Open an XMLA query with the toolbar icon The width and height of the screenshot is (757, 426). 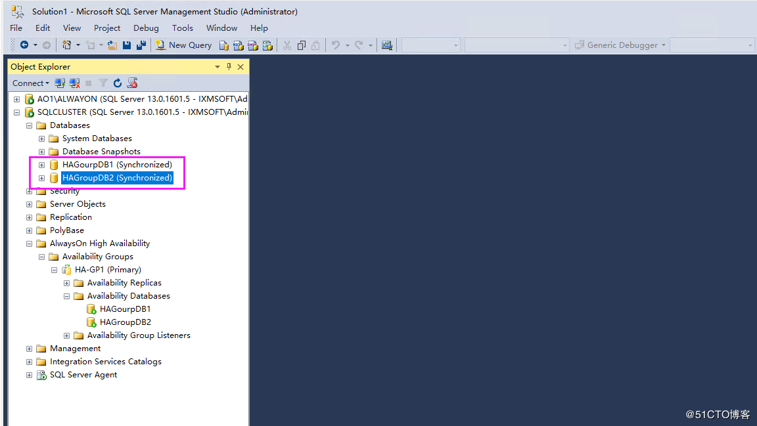(x=268, y=45)
